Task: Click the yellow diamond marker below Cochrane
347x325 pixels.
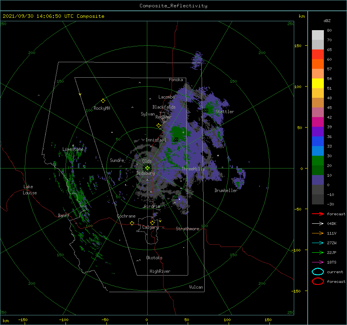Action: point(132,223)
